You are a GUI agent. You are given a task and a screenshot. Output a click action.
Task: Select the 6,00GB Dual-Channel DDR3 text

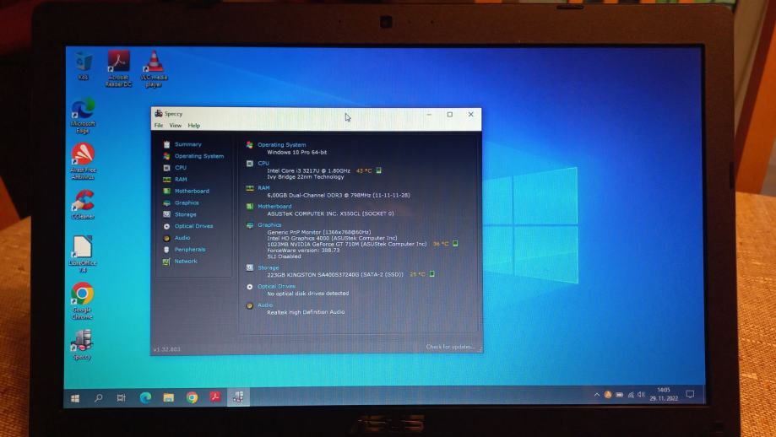pyautogui.click(x=339, y=195)
